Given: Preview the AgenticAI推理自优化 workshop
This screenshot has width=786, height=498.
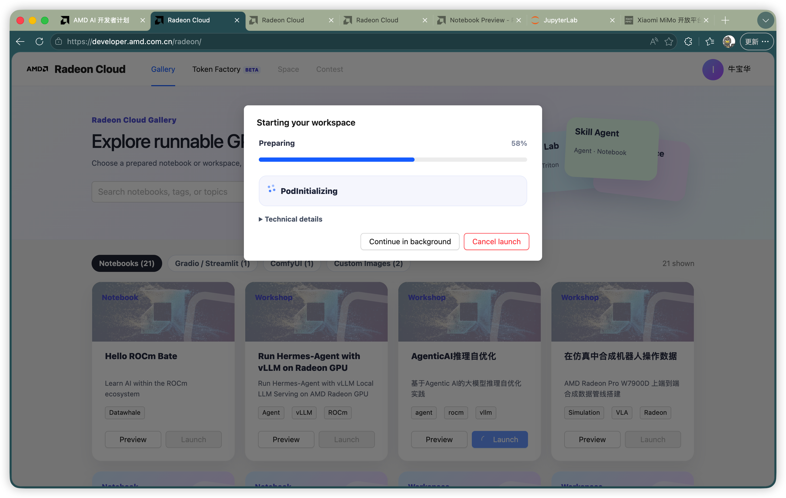Looking at the screenshot, I should click(x=439, y=440).
